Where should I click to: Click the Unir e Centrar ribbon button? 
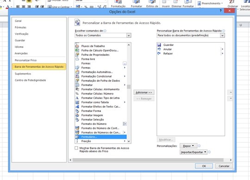click(60, 7)
